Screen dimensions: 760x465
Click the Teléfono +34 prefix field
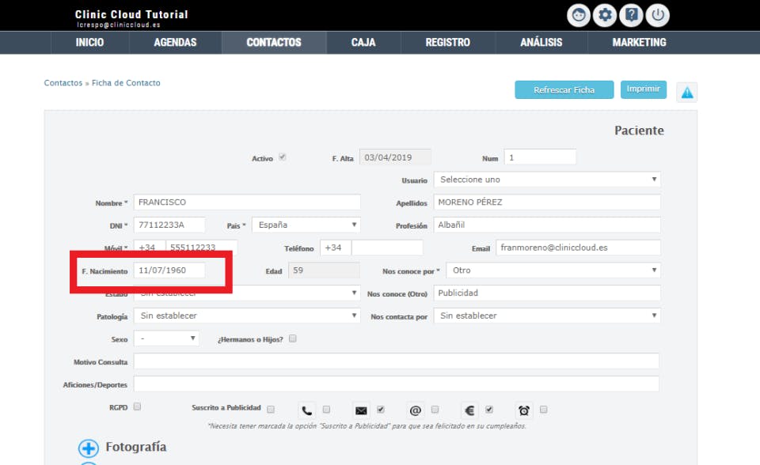pyautogui.click(x=336, y=248)
